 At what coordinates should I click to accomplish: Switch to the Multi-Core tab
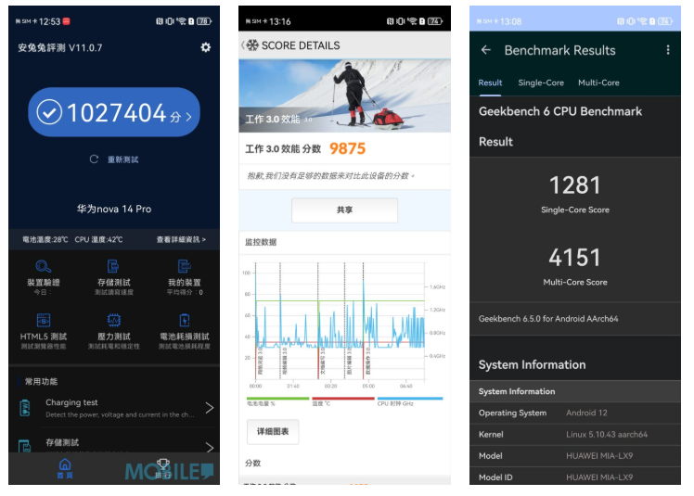pos(598,83)
